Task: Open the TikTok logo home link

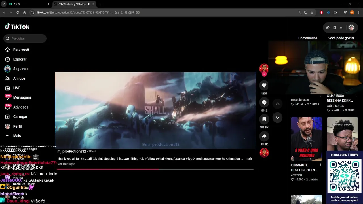Action: pos(17,27)
